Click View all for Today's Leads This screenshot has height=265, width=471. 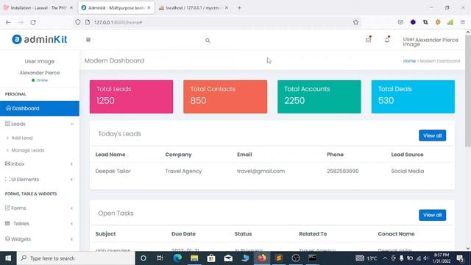pos(433,135)
